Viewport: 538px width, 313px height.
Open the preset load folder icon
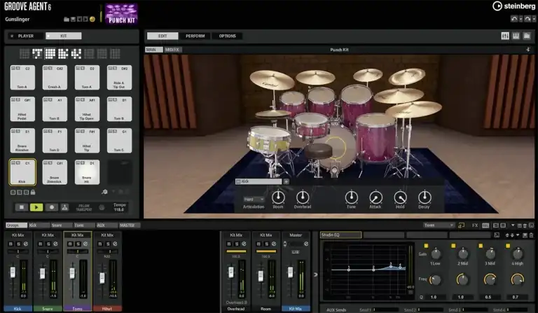click(x=67, y=19)
